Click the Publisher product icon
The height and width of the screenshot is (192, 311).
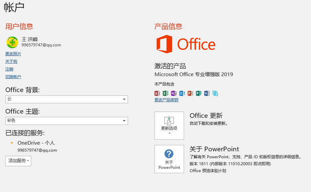tap(199, 93)
